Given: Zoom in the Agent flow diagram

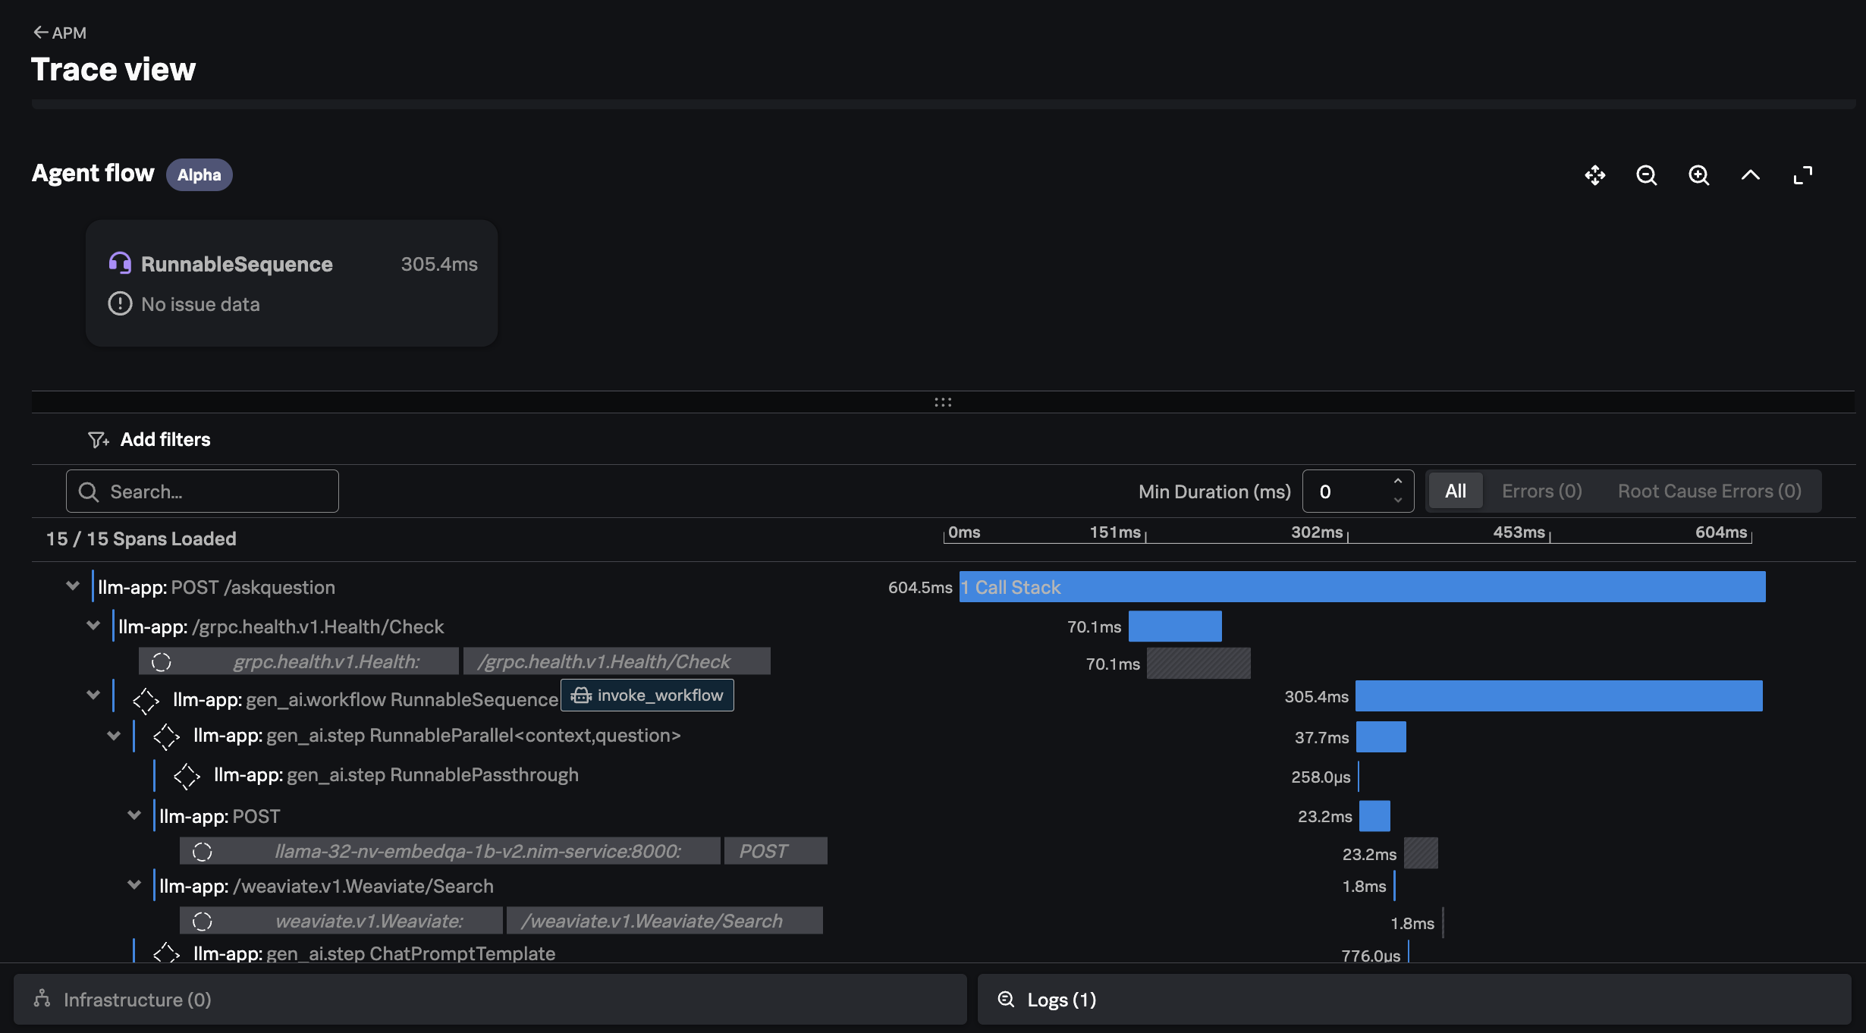Looking at the screenshot, I should 1698,175.
